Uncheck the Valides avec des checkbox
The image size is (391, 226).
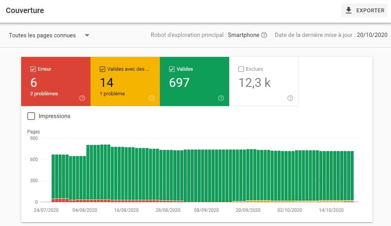pos(102,69)
